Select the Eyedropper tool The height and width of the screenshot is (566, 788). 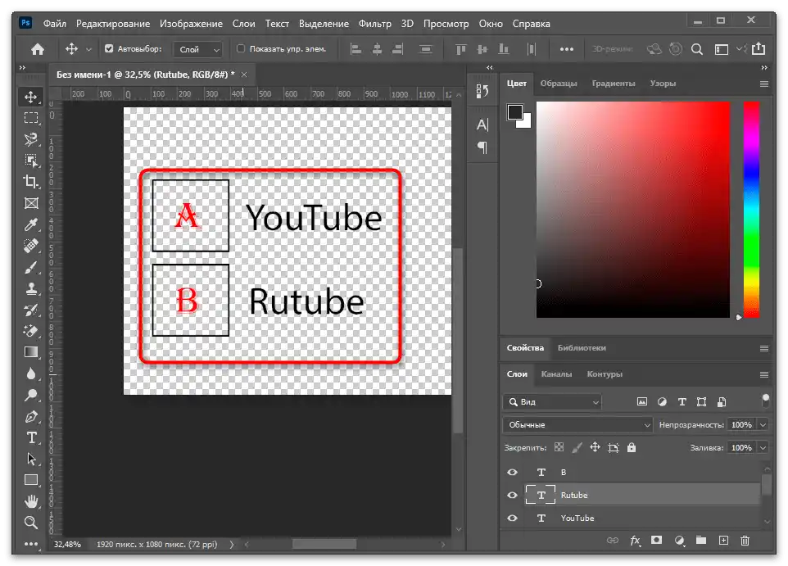pyautogui.click(x=31, y=224)
